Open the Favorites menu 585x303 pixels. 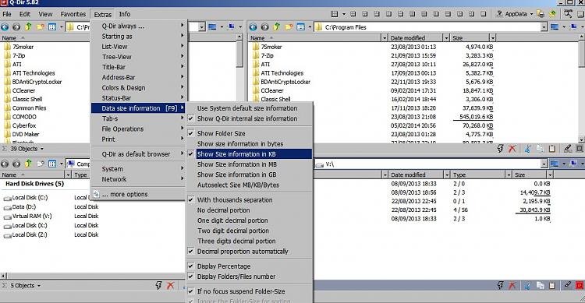[x=73, y=14]
